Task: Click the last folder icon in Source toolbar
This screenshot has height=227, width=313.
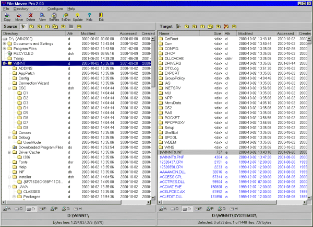Action: (x=79, y=27)
